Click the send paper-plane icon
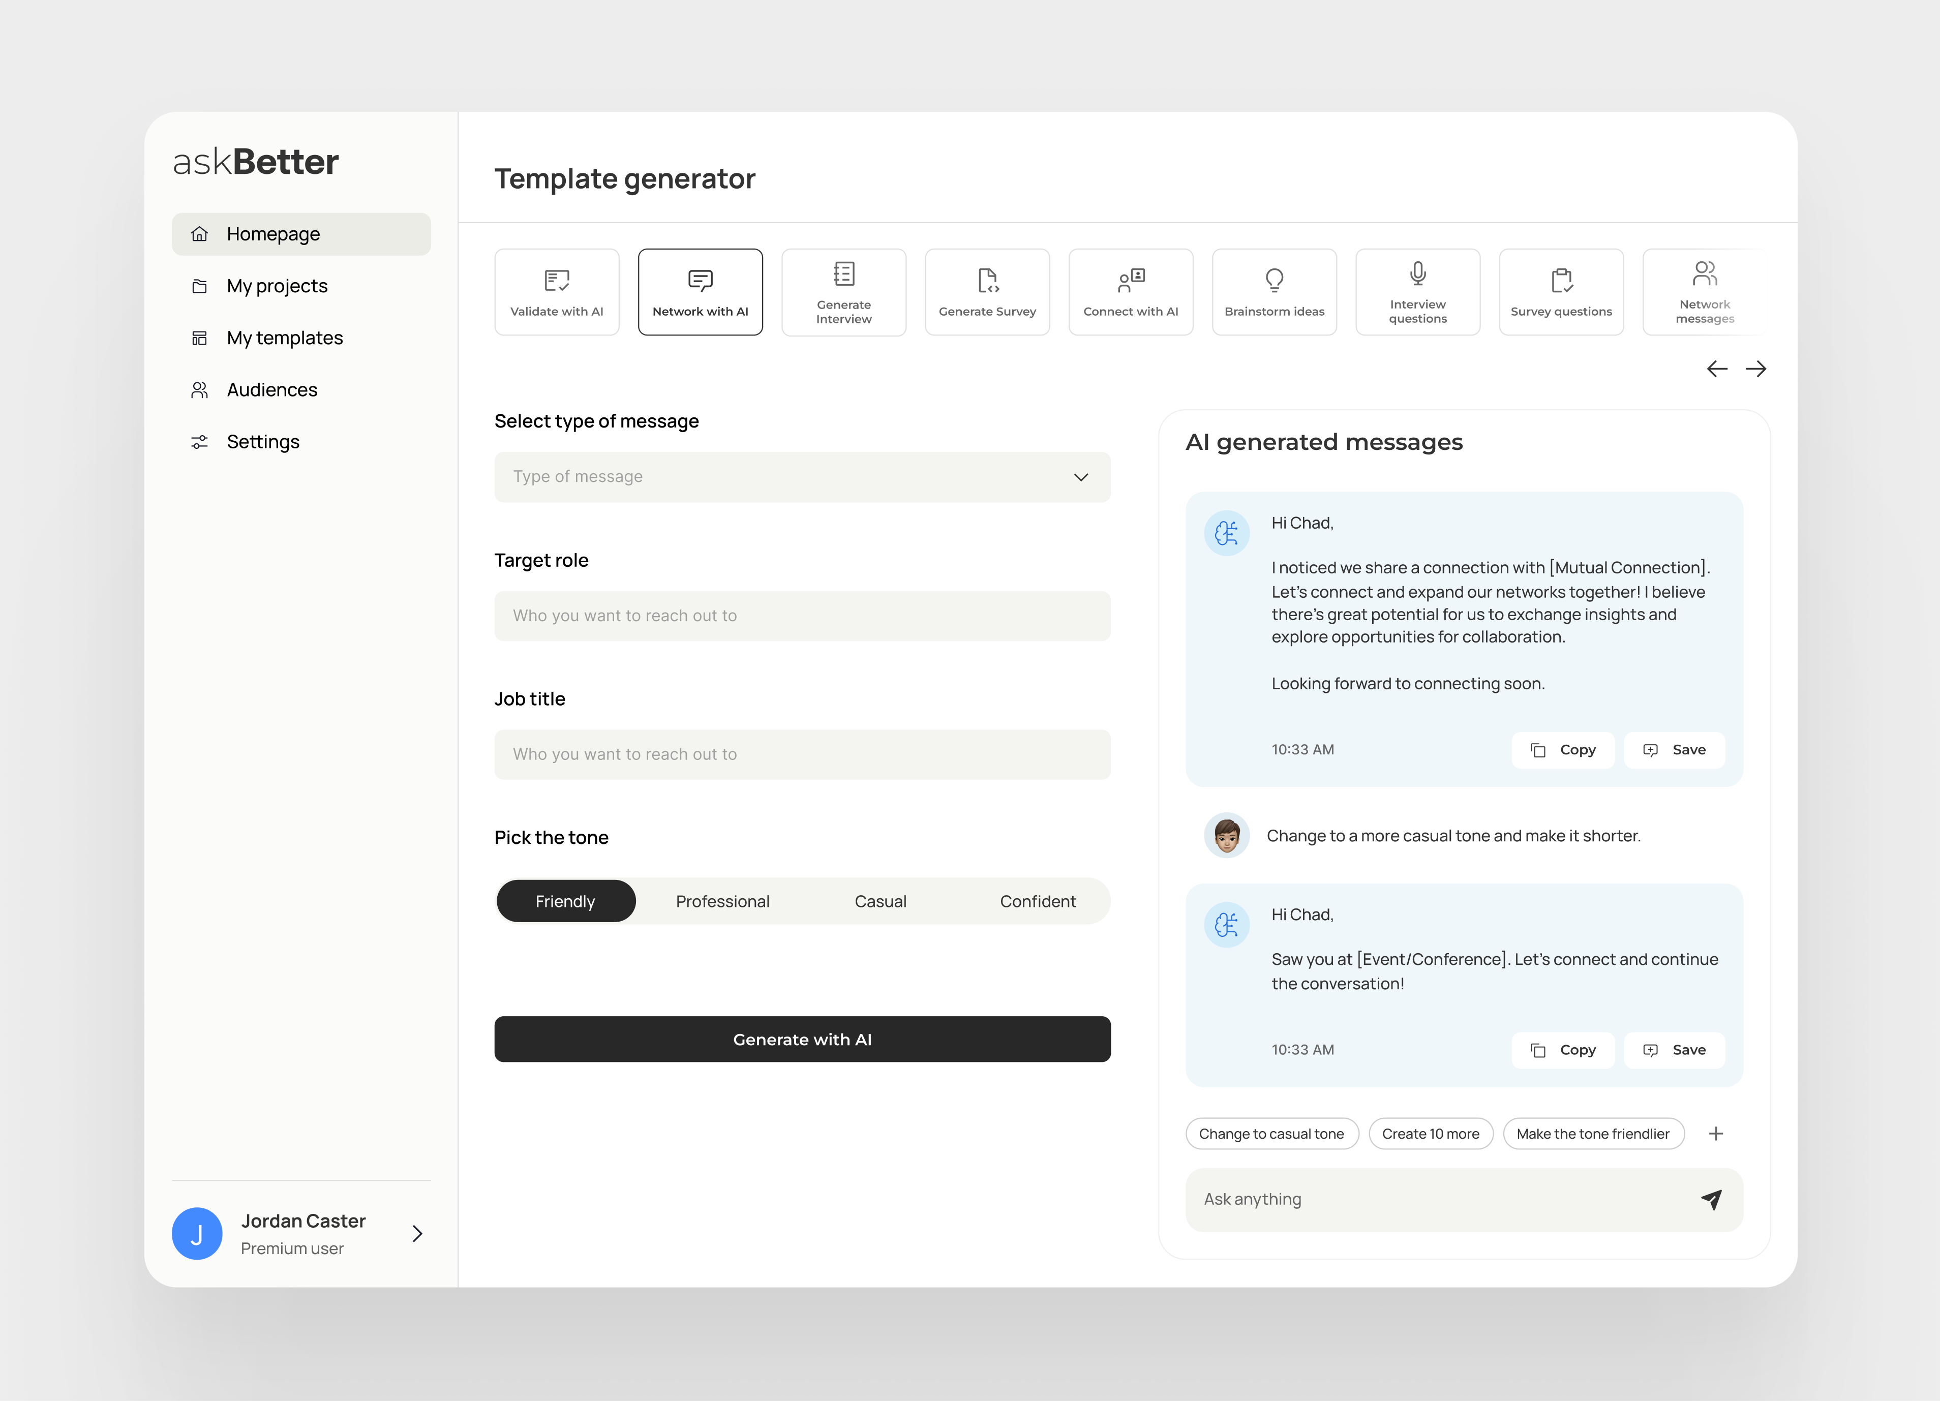Image resolution: width=1940 pixels, height=1401 pixels. pos(1711,1199)
